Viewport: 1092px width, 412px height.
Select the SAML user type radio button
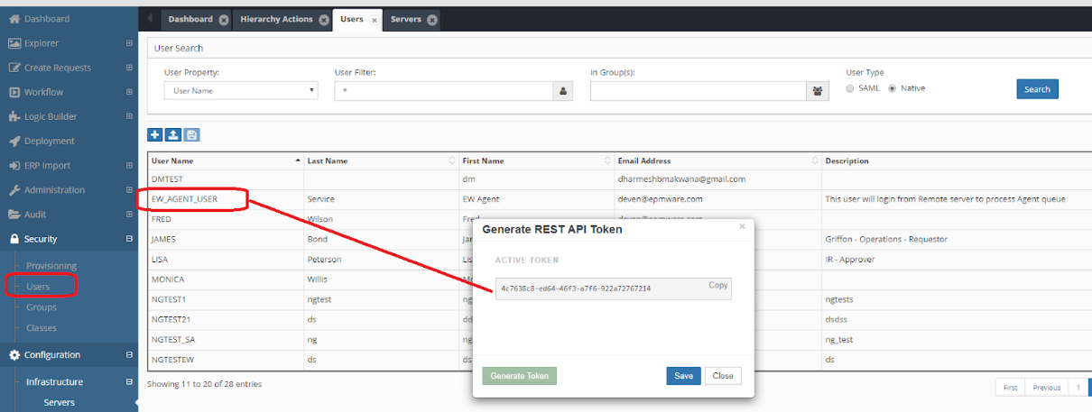[850, 88]
